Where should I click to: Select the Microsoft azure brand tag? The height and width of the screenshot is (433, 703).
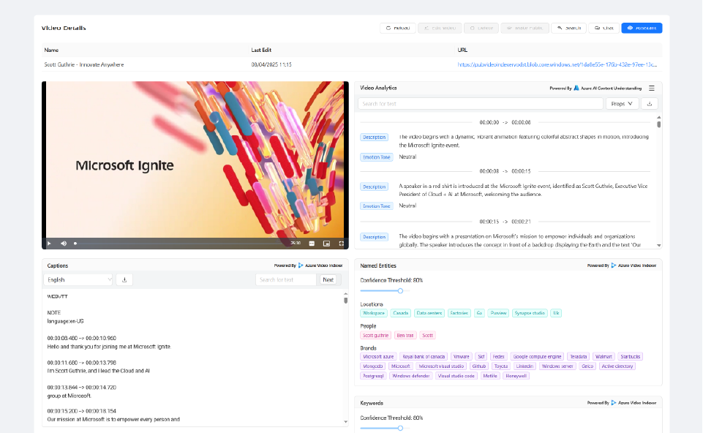point(378,357)
